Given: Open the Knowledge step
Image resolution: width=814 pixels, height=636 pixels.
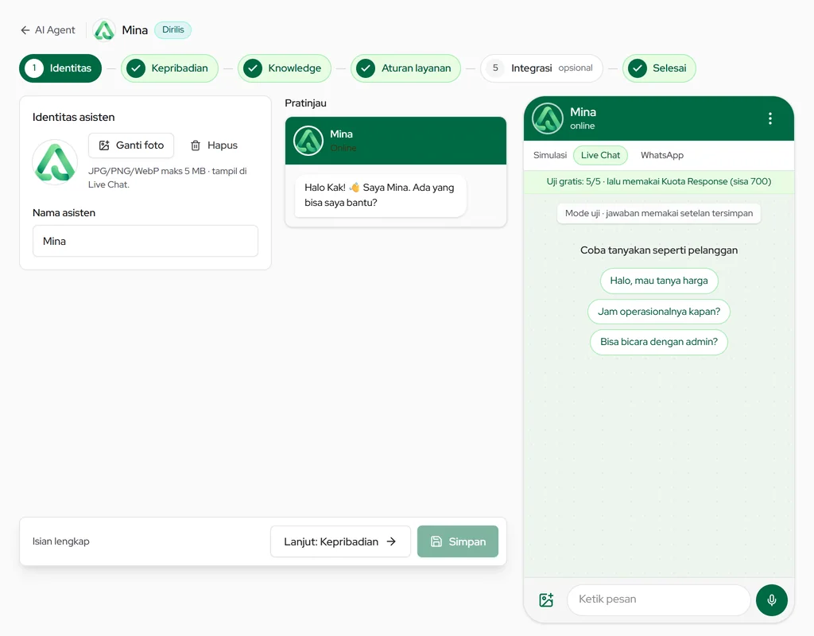Looking at the screenshot, I should [285, 68].
